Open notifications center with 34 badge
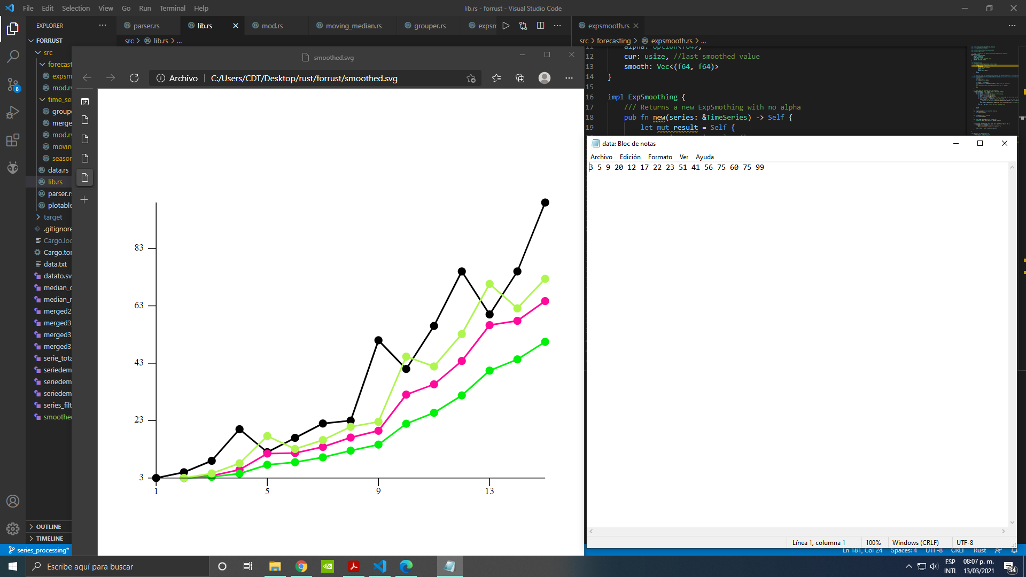 1009,567
